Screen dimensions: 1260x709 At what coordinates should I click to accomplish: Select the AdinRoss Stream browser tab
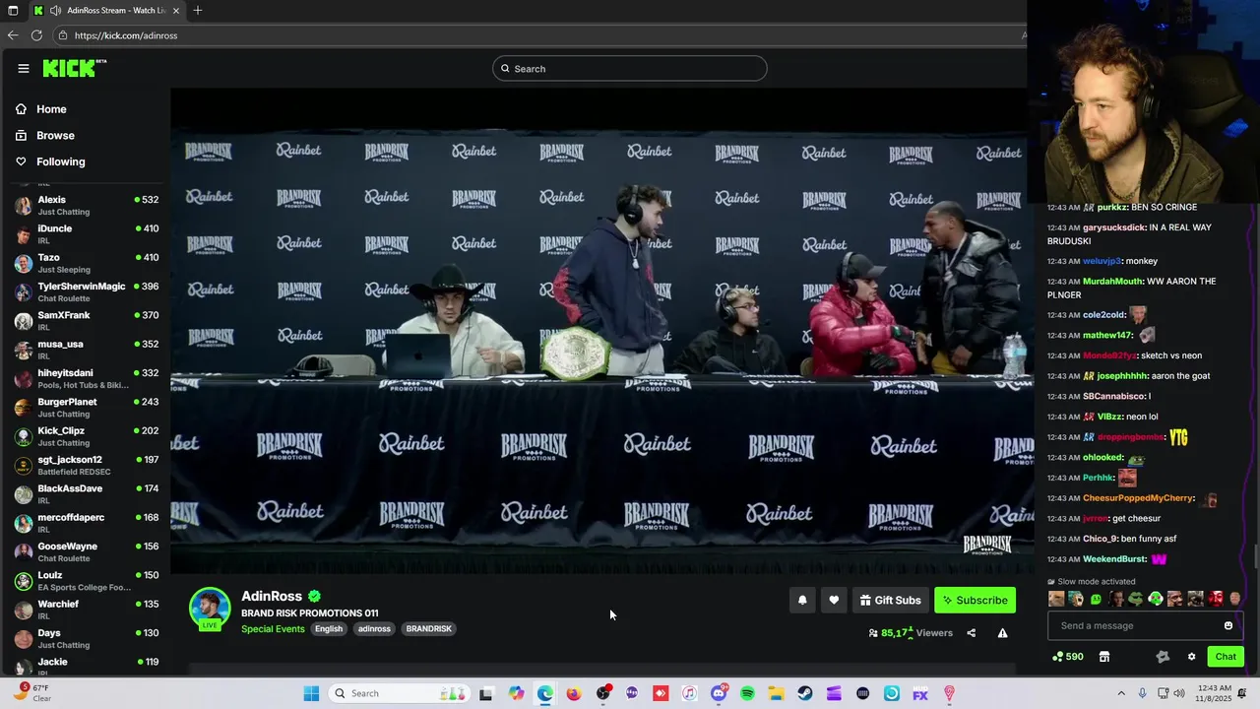tap(108, 10)
